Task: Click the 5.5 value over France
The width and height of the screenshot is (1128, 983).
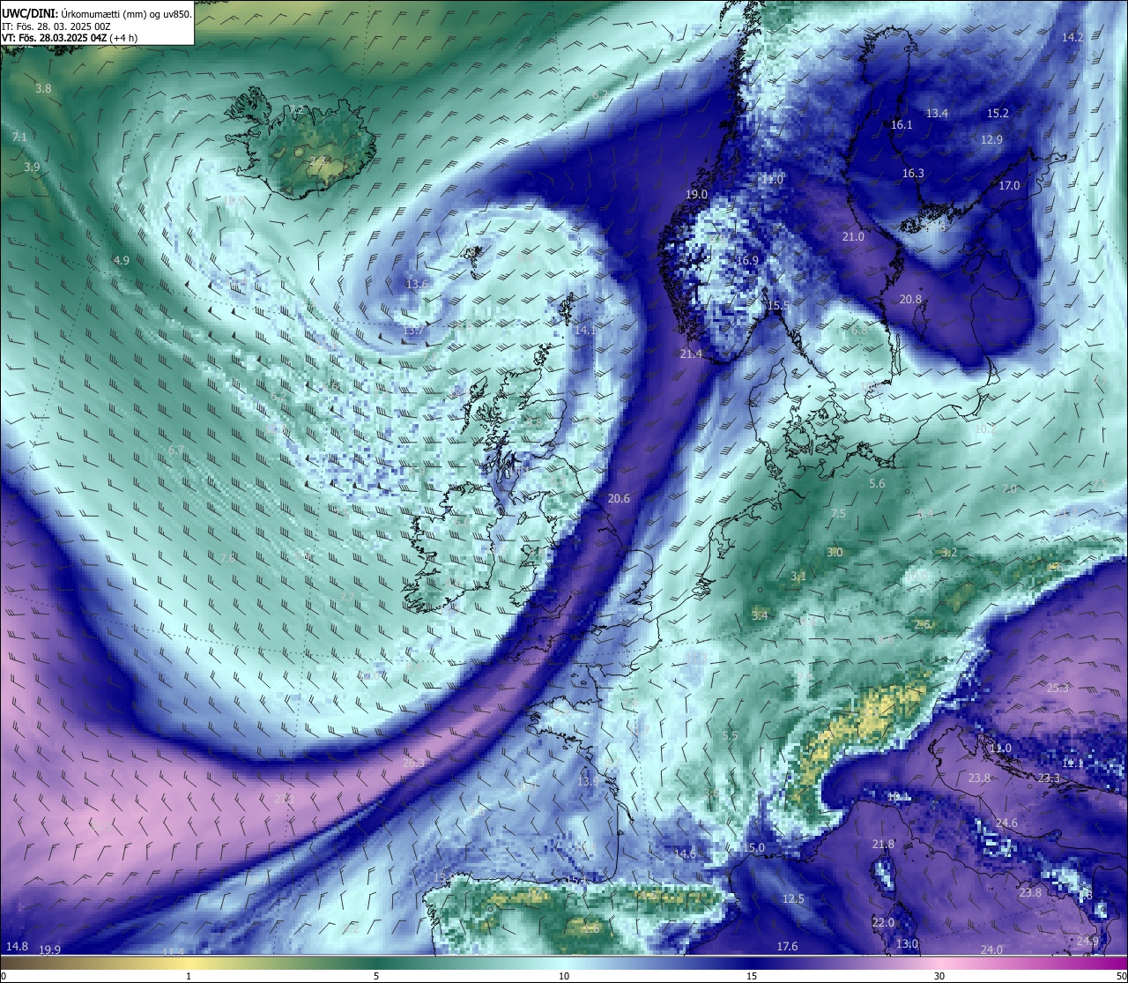Action: (x=730, y=736)
